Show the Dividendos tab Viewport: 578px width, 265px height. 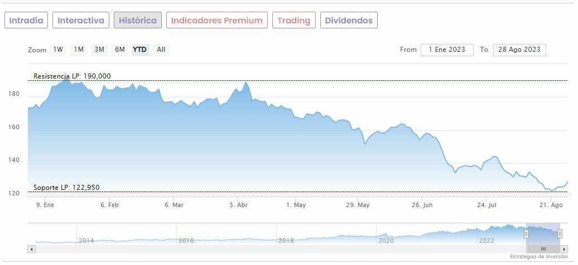[x=349, y=21]
